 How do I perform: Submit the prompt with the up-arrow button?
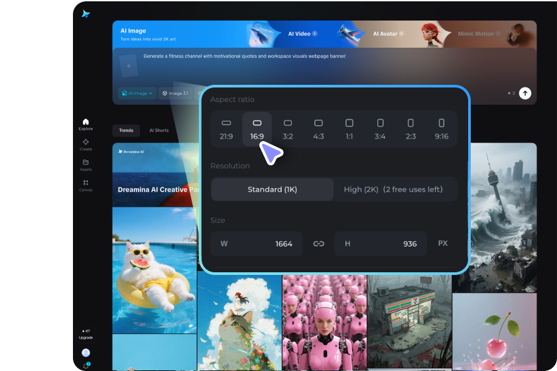click(525, 93)
